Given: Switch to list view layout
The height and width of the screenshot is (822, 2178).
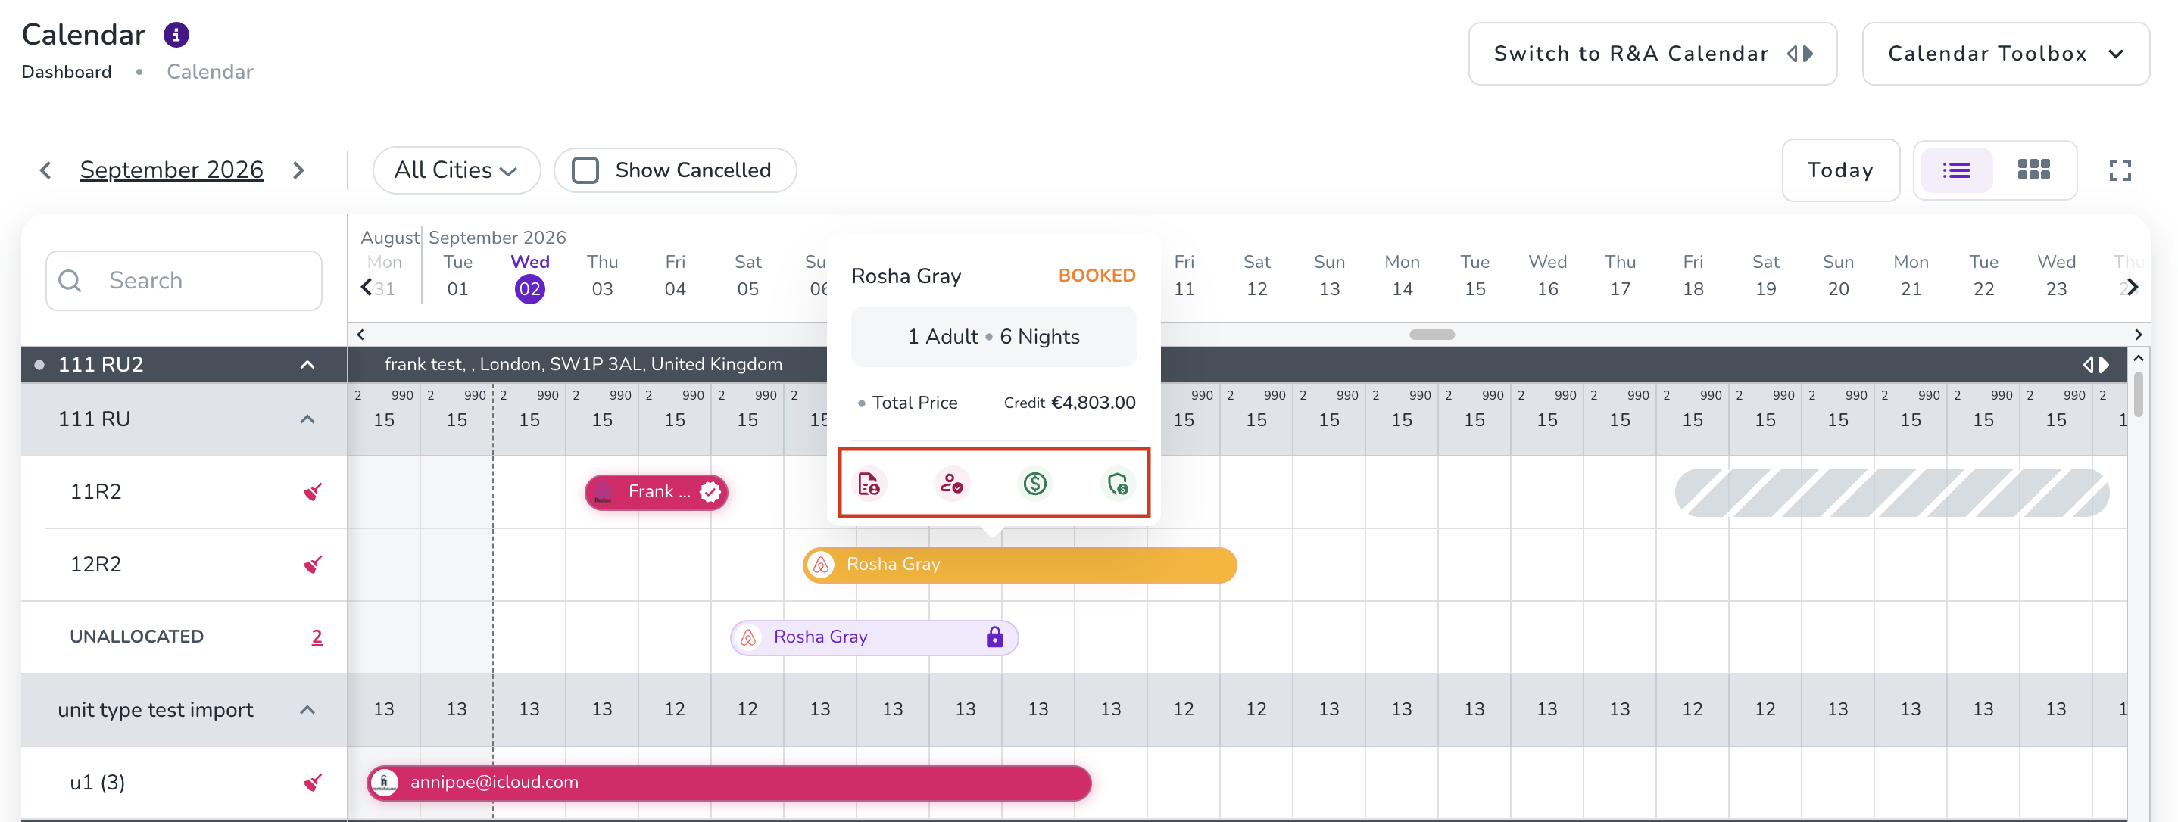Looking at the screenshot, I should click(1955, 170).
